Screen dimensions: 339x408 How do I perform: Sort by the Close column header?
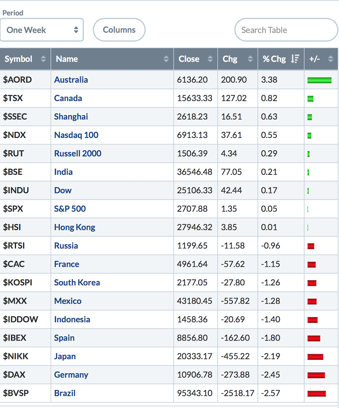189,59
